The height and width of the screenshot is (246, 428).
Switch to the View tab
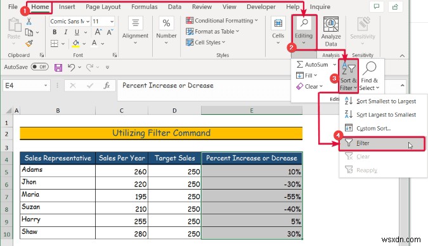tap(230, 7)
